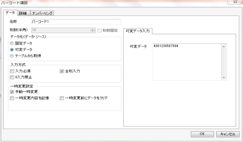Increase 桁数 with the up arrow

(x=92, y=29)
